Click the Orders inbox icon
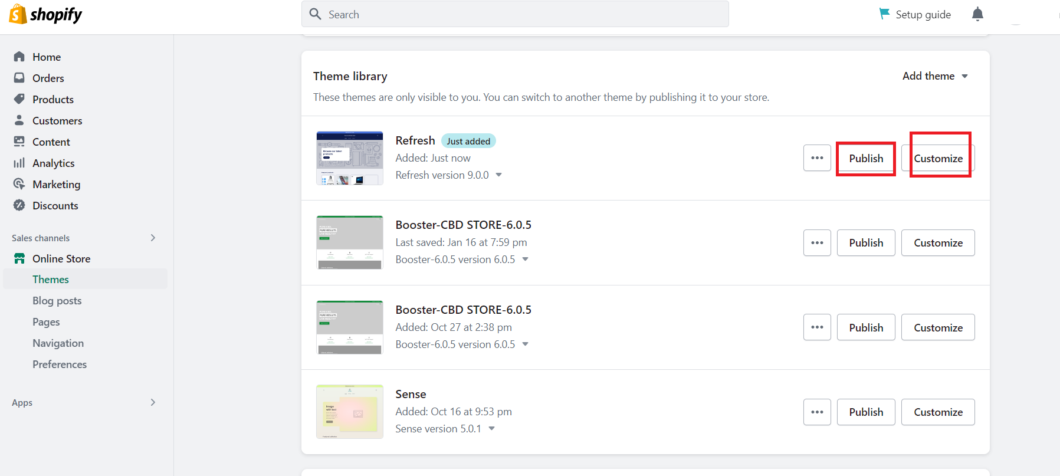This screenshot has width=1060, height=476. point(19,78)
